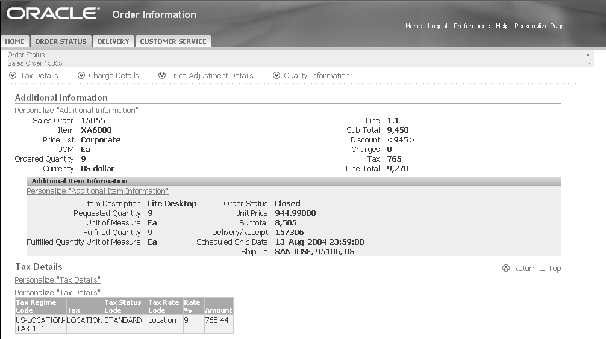The height and width of the screenshot is (339, 606).
Task: Click the Tax Rate Code column header
Action: [x=165, y=306]
